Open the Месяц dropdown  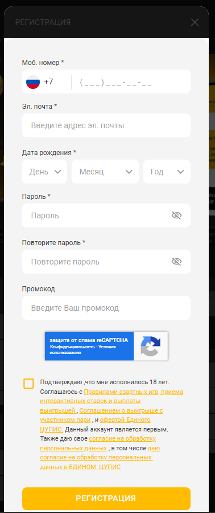105,172
